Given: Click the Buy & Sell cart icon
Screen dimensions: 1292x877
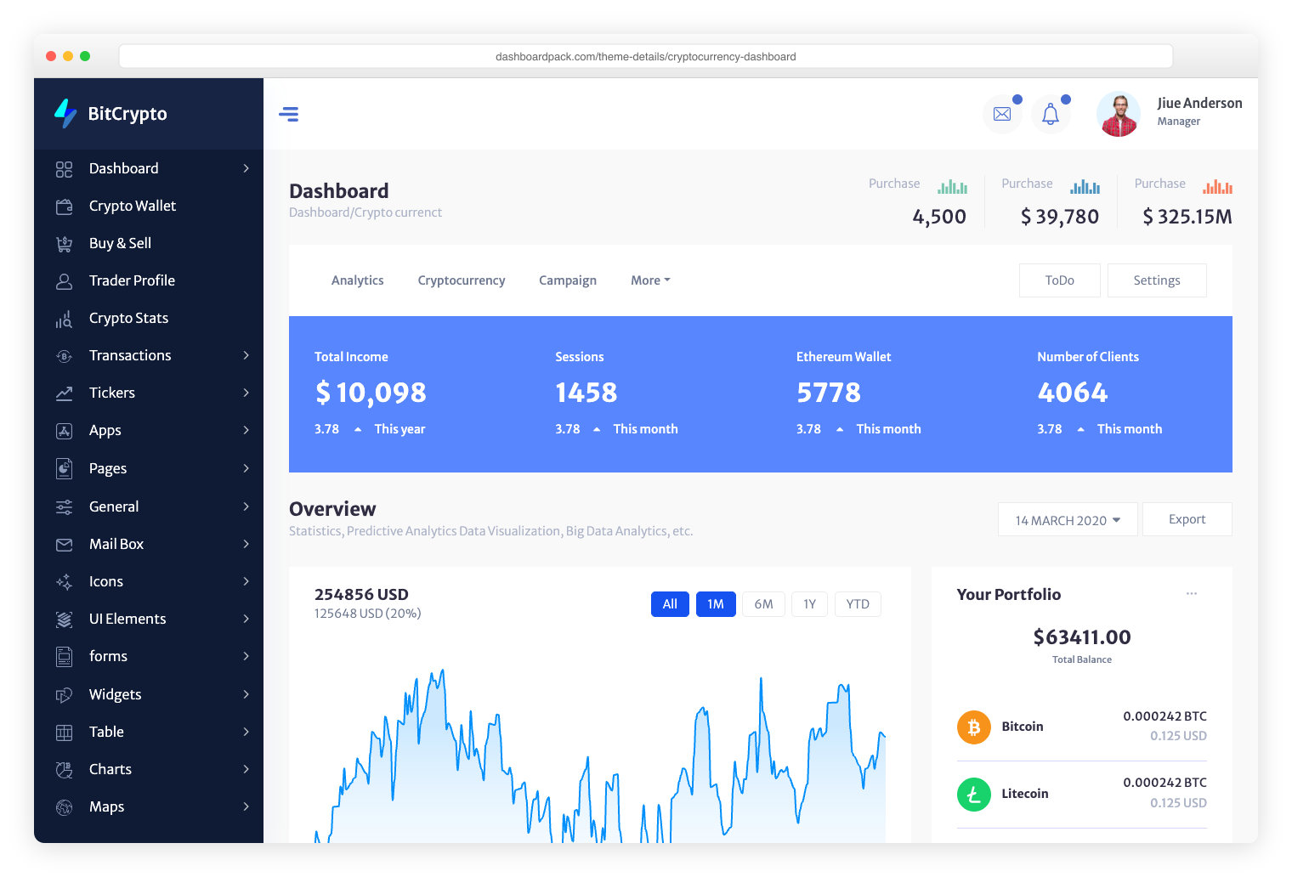Looking at the screenshot, I should [x=65, y=244].
